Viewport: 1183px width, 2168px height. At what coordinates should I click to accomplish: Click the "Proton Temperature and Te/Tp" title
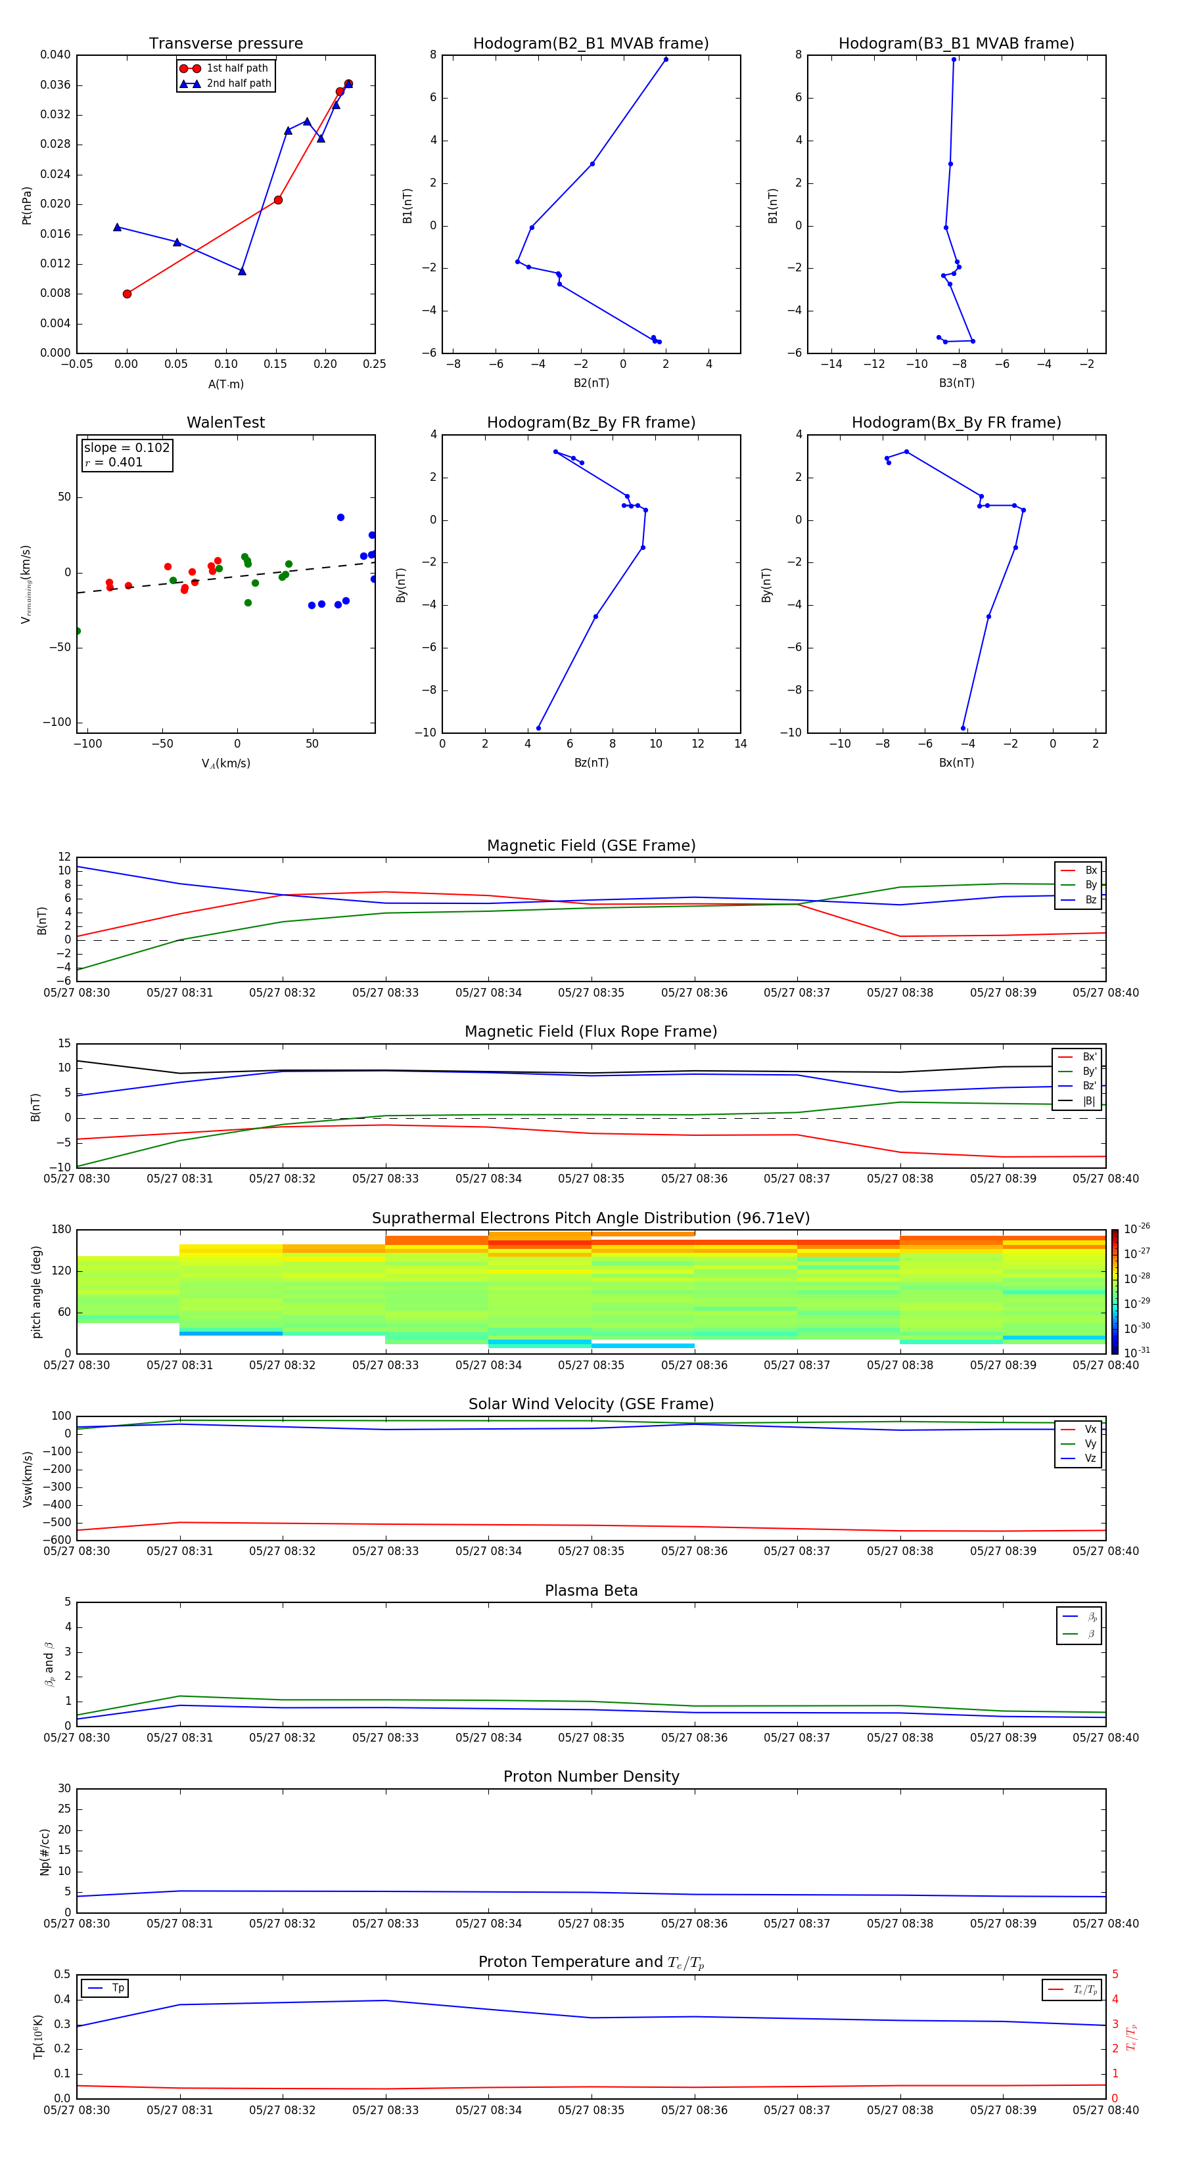591,1962
